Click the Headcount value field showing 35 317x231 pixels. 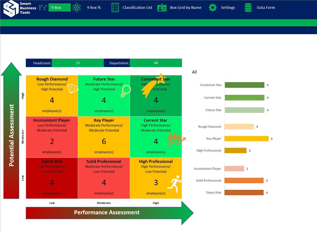(x=78, y=63)
